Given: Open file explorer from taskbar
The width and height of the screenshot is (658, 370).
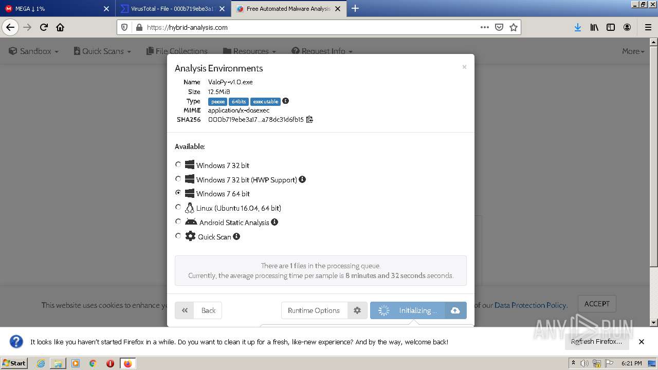Looking at the screenshot, I should (58, 363).
